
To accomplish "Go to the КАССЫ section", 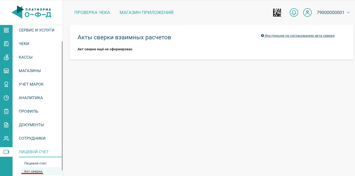I will point(26,57).
